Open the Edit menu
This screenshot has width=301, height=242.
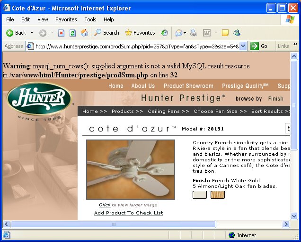pyautogui.click(x=26, y=19)
